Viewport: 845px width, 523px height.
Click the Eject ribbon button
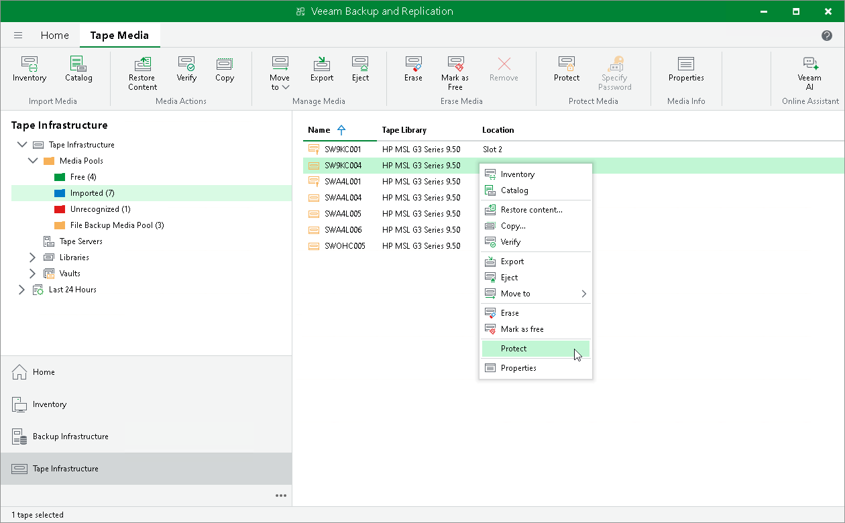(361, 70)
